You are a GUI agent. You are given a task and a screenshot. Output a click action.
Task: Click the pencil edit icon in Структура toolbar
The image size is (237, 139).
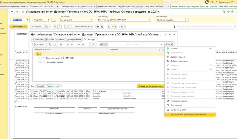click(x=55, y=44)
